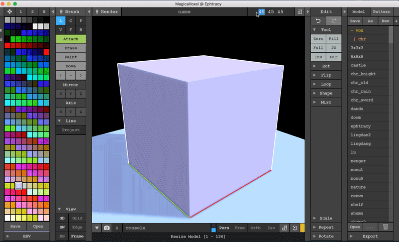Expand the HSV color section

(27, 236)
